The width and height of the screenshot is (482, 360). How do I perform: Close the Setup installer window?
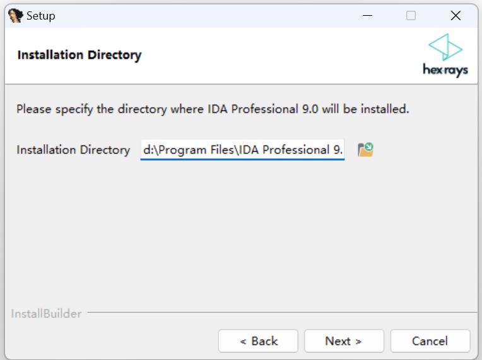[456, 16]
